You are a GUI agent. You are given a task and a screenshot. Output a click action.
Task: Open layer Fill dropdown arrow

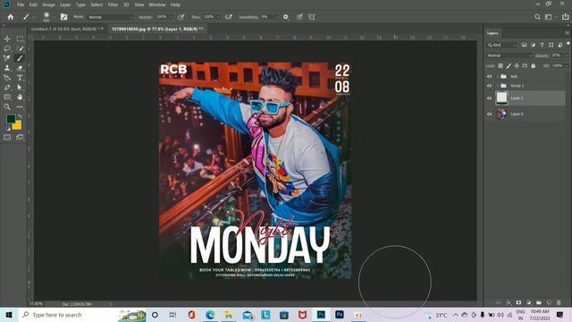coord(567,65)
